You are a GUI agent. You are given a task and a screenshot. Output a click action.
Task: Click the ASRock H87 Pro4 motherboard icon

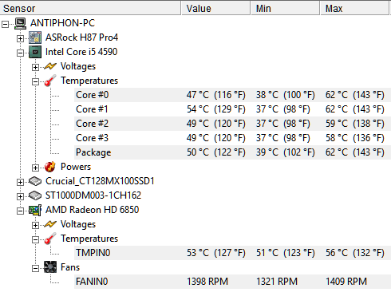(35, 37)
